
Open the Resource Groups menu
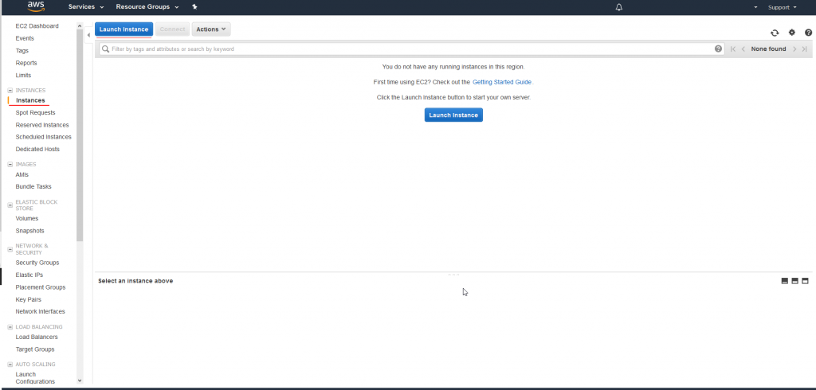pos(147,6)
